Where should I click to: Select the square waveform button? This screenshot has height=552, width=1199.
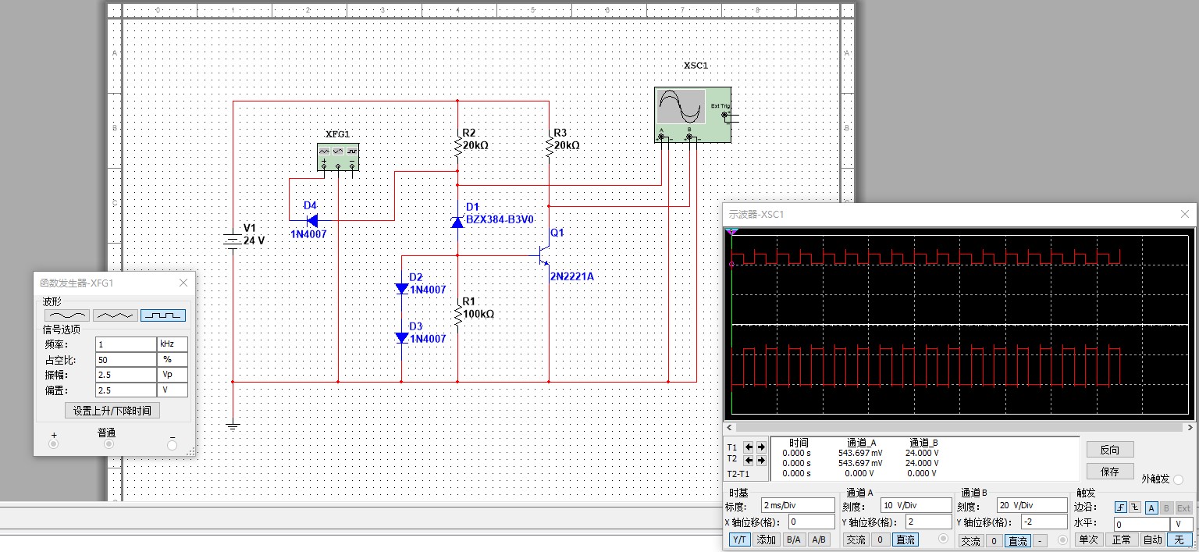coord(163,315)
